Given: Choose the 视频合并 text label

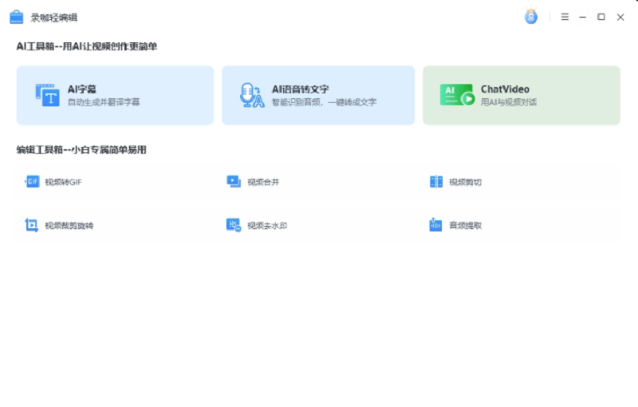Looking at the screenshot, I should click(x=263, y=182).
